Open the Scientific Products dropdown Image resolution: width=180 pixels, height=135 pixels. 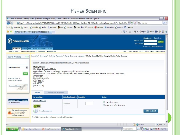(18, 67)
